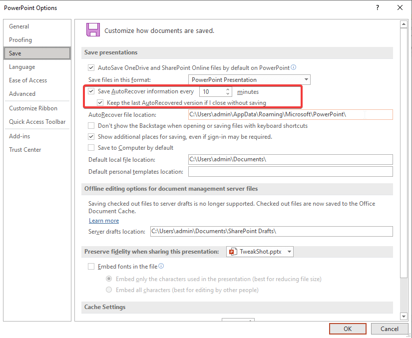Viewport: 412px width, 338px height.
Task: Click the Help question mark icon
Action: click(x=378, y=7)
